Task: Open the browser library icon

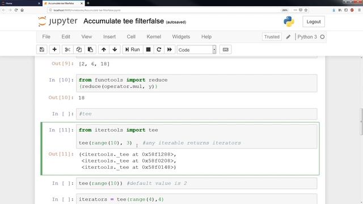Action: tap(340, 10)
